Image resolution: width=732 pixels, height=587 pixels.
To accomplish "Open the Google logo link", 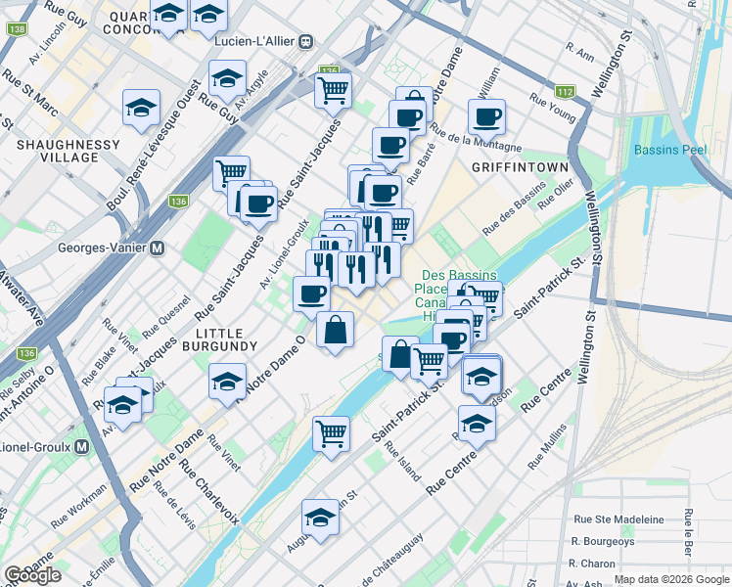I will (32, 576).
